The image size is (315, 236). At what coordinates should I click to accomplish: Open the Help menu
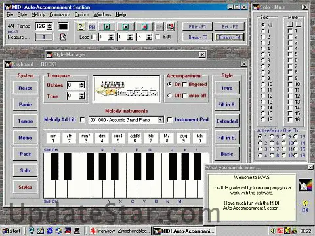tap(121, 14)
